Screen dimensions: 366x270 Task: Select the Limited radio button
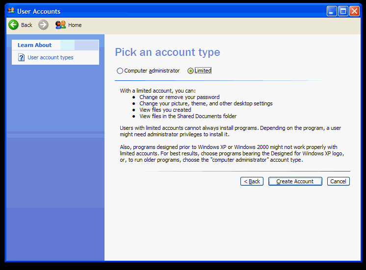pyautogui.click(x=190, y=71)
